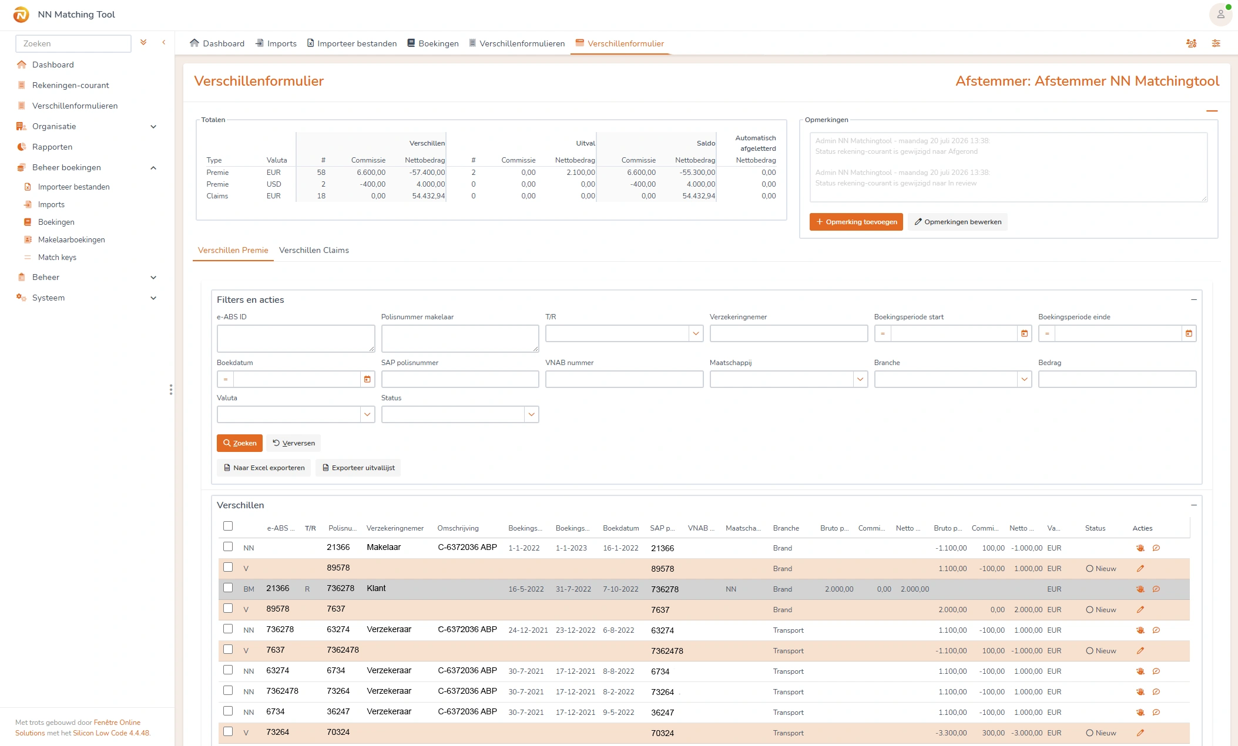Click hand icon on the Klant row

(x=1140, y=589)
